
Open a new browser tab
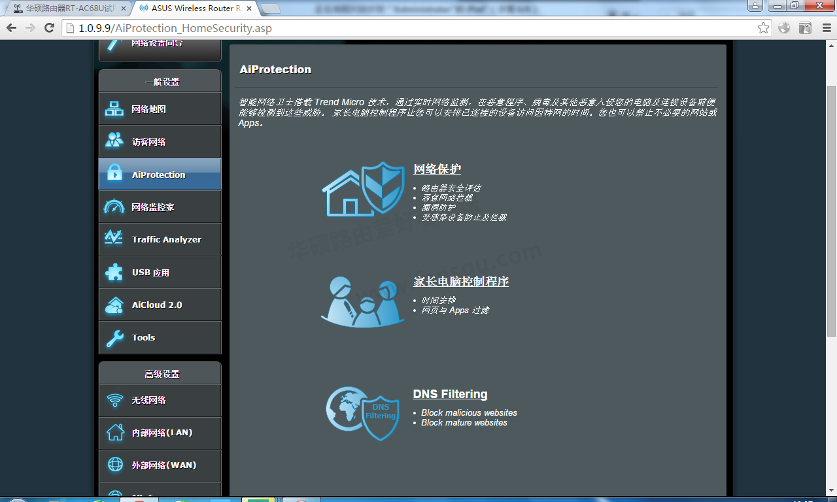271,8
